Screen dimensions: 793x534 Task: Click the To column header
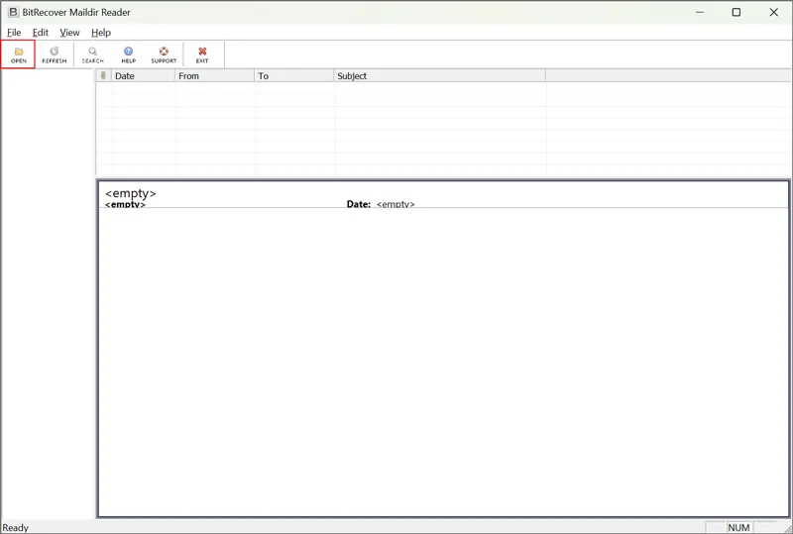(x=293, y=76)
